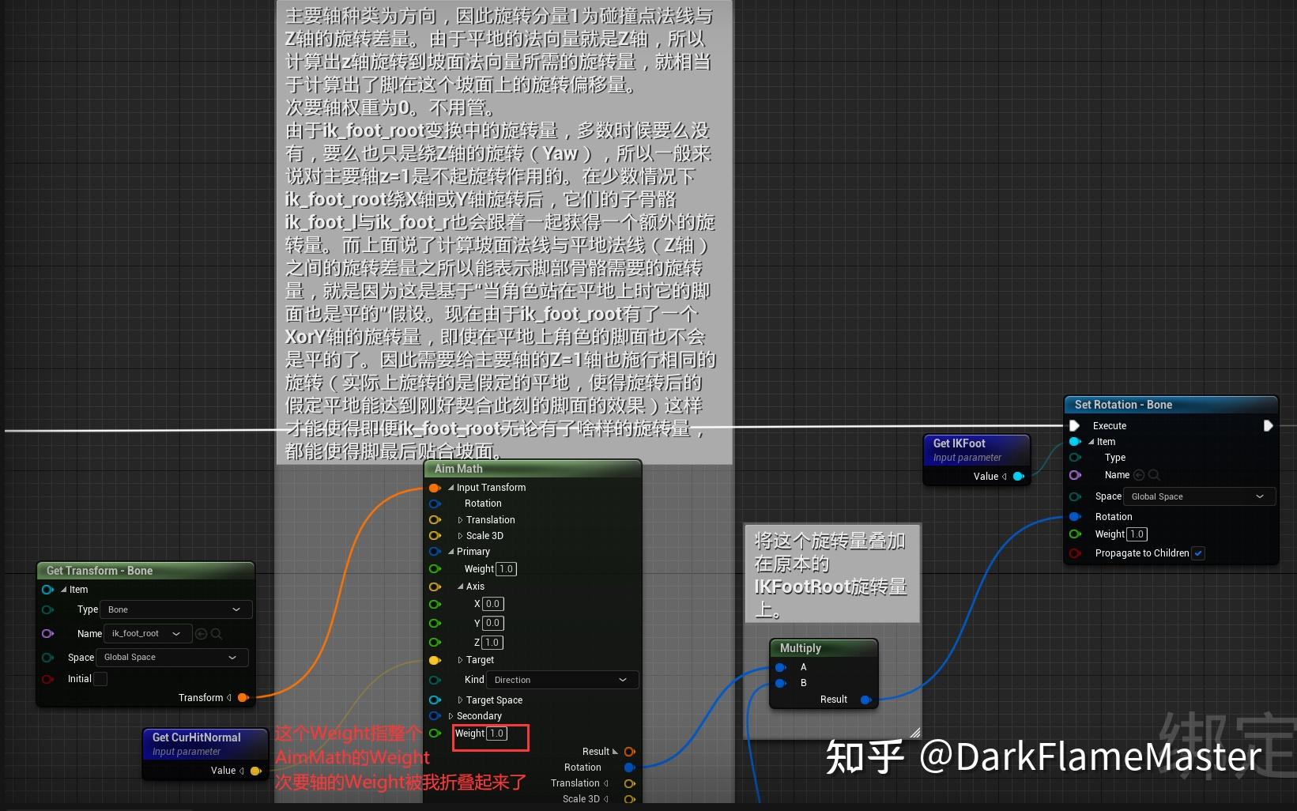Click the Value output pin on Get IKFoot
Viewport: 1297px width, 811px height.
1019,476
